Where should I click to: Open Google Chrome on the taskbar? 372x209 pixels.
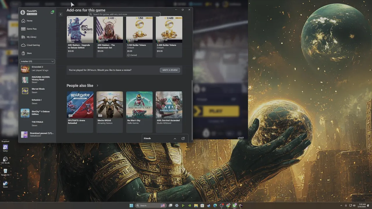[x=228, y=206]
